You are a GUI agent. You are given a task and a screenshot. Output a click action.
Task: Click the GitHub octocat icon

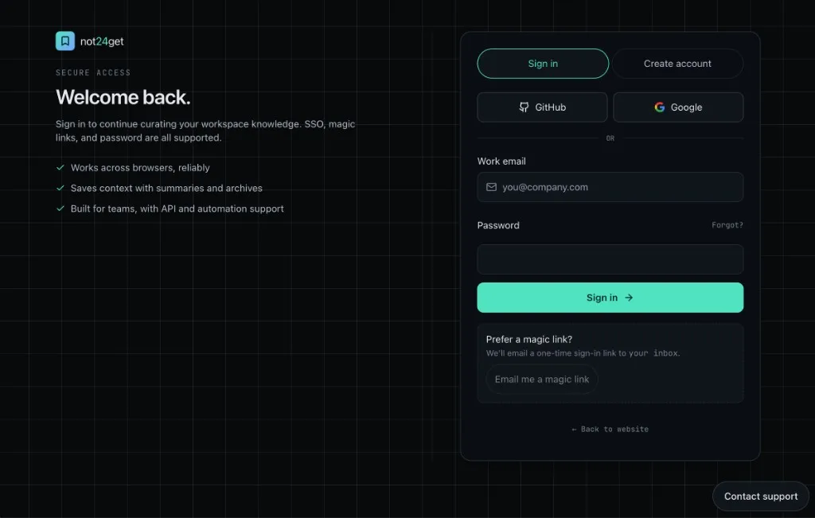(524, 107)
